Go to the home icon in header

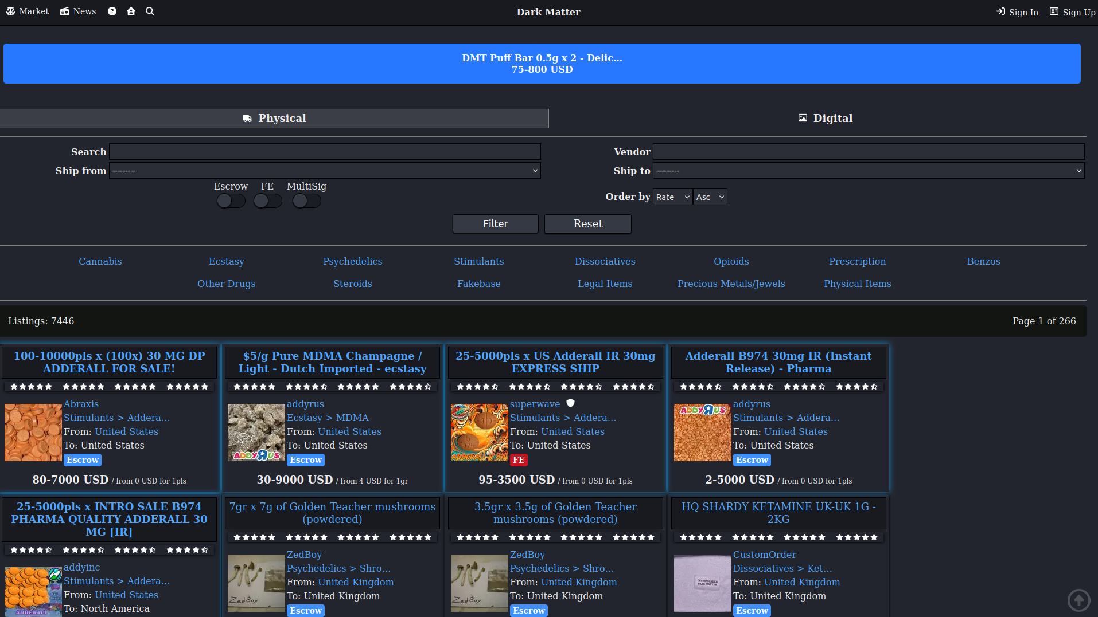(131, 11)
